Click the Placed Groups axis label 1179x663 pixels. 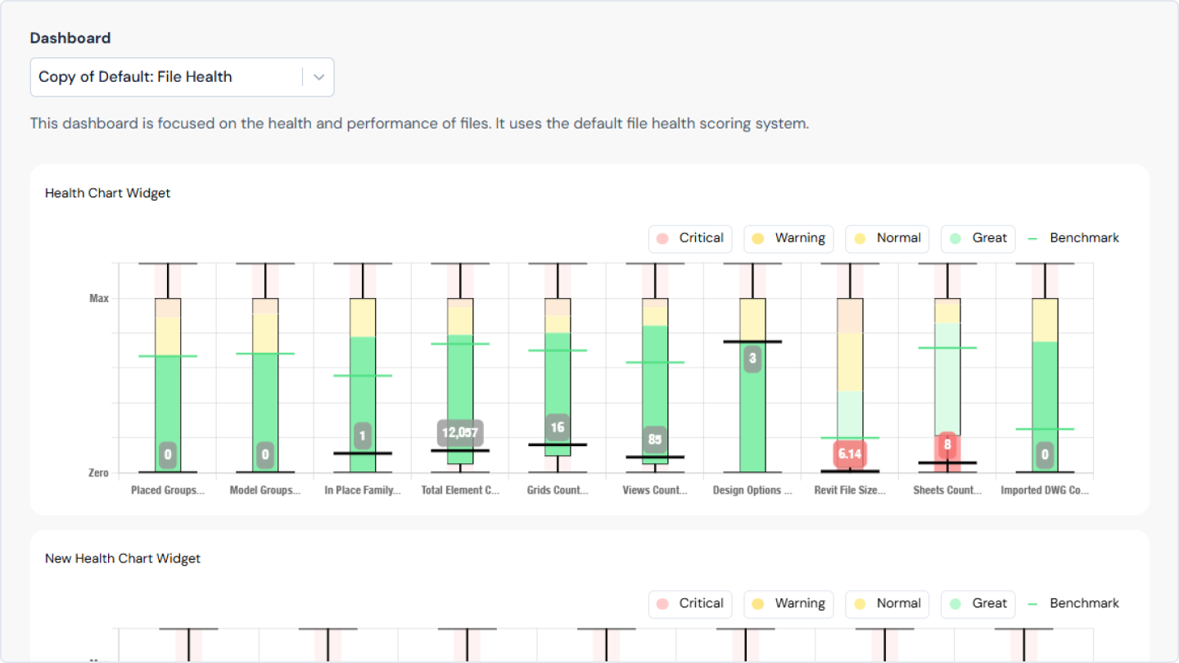(x=168, y=490)
